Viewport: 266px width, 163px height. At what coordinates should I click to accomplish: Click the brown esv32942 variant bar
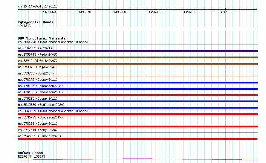point(137,64)
